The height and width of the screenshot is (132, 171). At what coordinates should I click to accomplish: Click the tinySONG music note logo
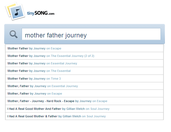[x=15, y=11]
